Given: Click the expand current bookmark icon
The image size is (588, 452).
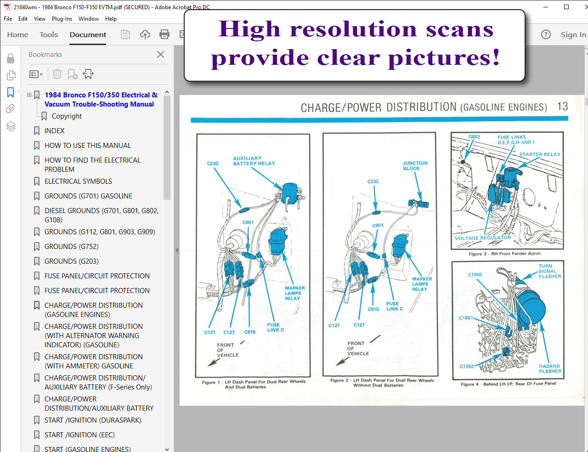Looking at the screenshot, I should 88,74.
